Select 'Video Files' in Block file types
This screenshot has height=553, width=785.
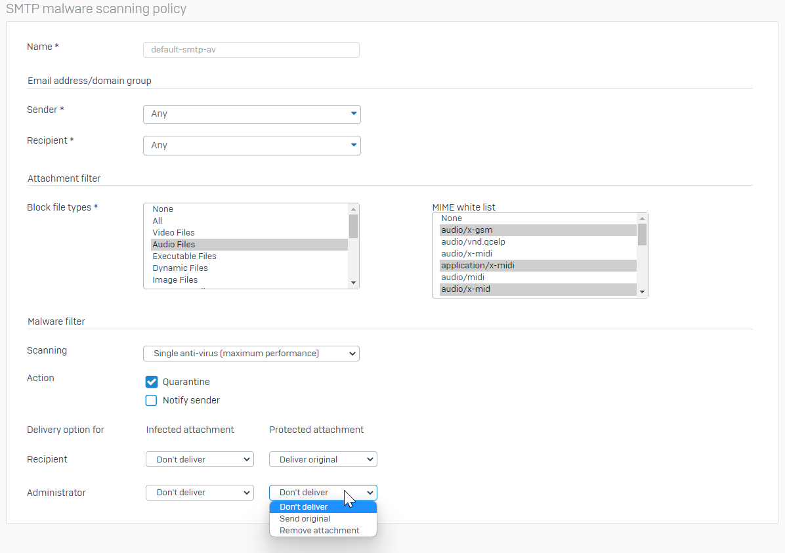pos(173,233)
